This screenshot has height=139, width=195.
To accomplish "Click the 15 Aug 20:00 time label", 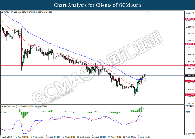I will tap(68, 137).
